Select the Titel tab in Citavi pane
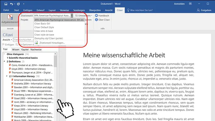Screen dimensions: 215x121 (x=5, y=49)
